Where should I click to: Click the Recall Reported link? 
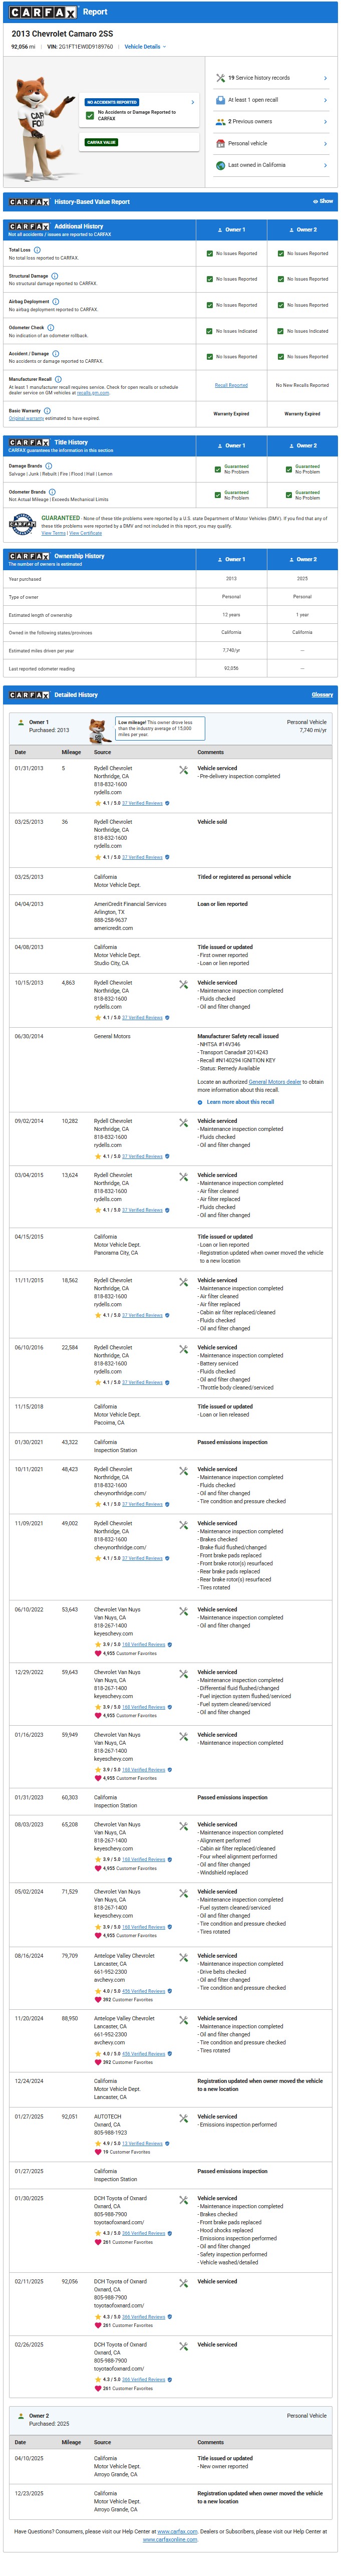(231, 385)
